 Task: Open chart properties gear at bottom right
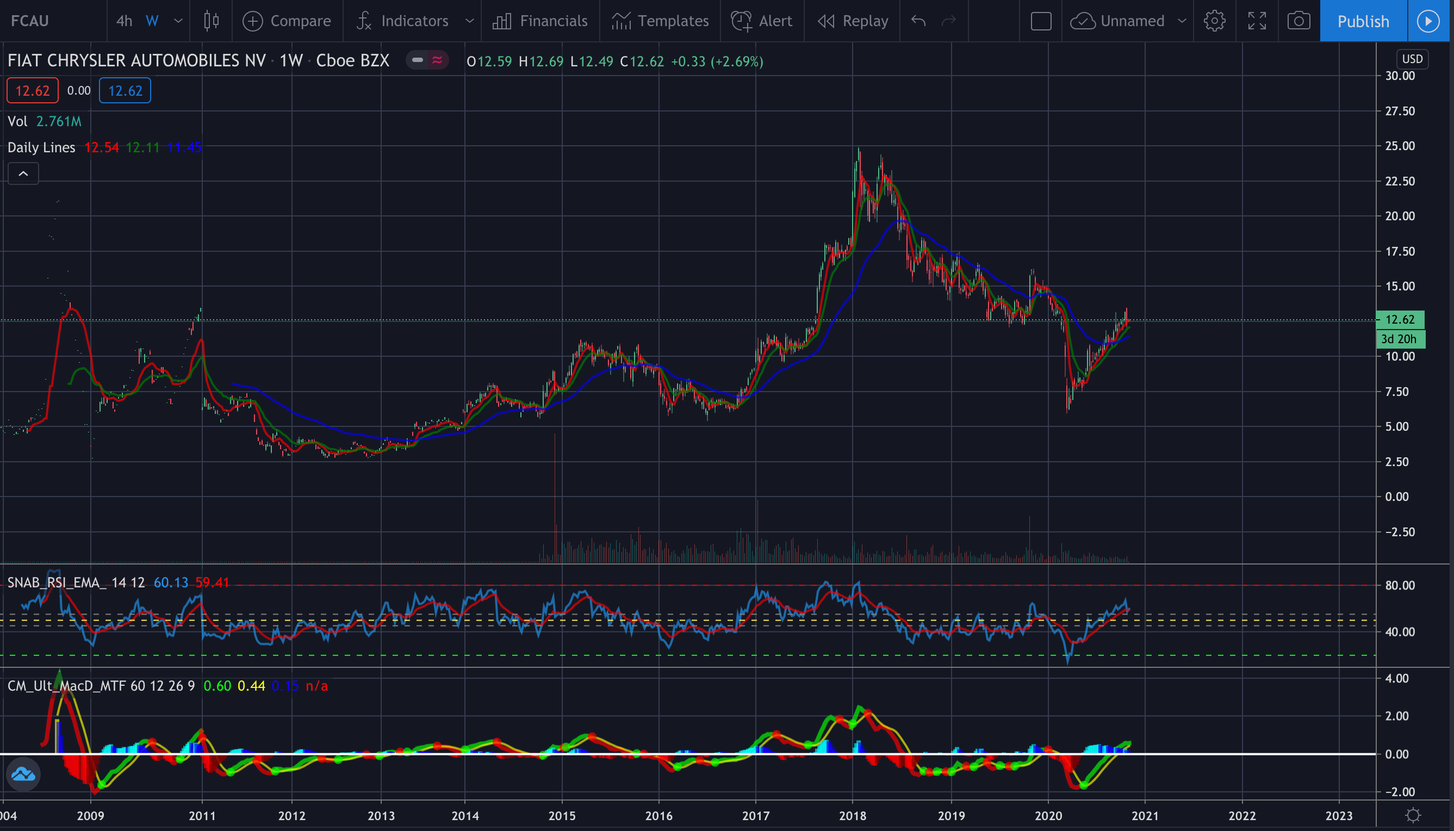(1413, 815)
